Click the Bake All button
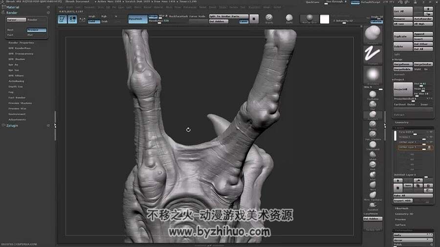440x247 pixels. click(413, 195)
